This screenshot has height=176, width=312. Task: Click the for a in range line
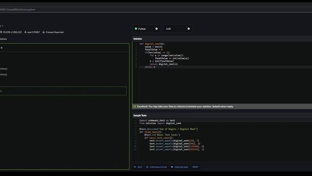click(167, 55)
